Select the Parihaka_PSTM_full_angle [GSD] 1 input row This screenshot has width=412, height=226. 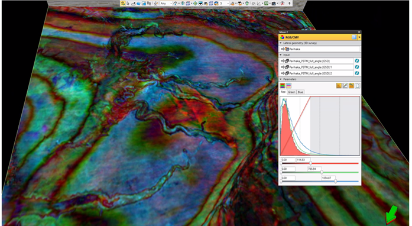click(x=317, y=67)
